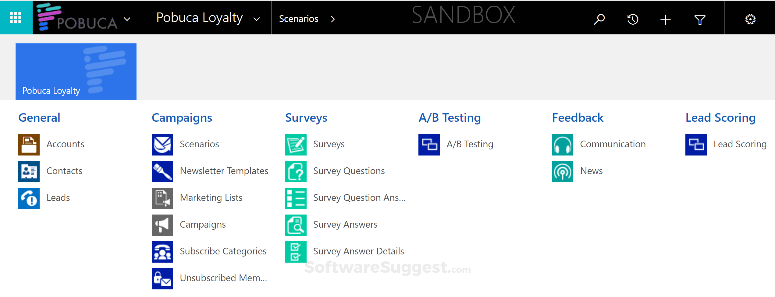This screenshot has width=775, height=297.
Task: Open the Subscribe Categories link
Action: coord(223,251)
